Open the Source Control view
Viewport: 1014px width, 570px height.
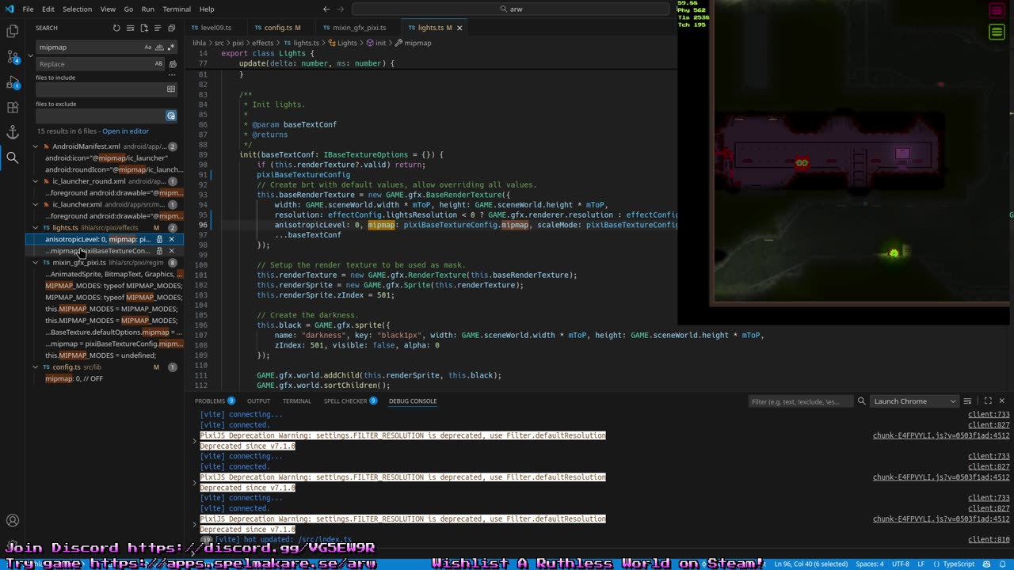click(x=13, y=57)
